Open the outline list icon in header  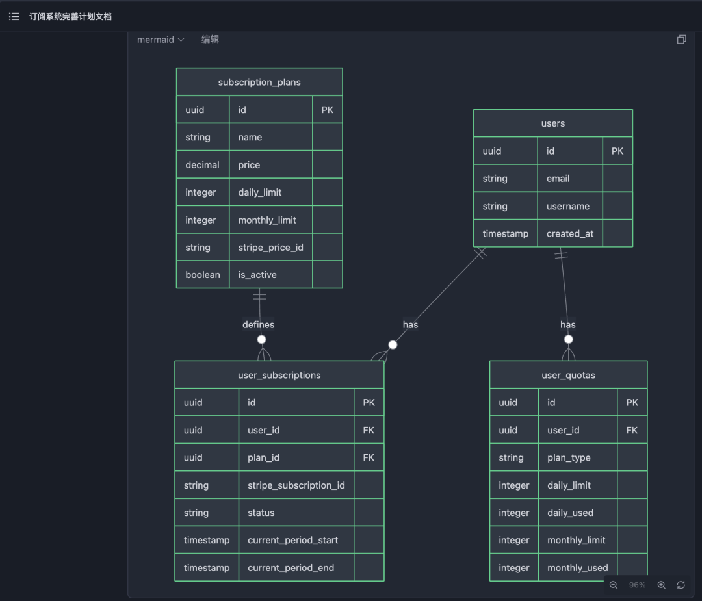(14, 16)
